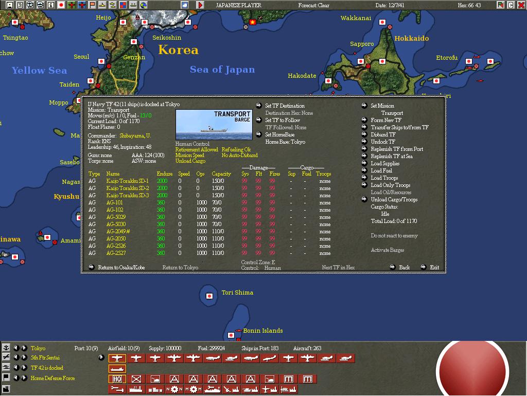
Task: Click the anchor port icon beside Tokyo
Action: pyautogui.click(x=6, y=348)
